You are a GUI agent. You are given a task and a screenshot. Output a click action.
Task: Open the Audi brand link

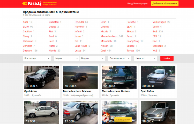25,22
